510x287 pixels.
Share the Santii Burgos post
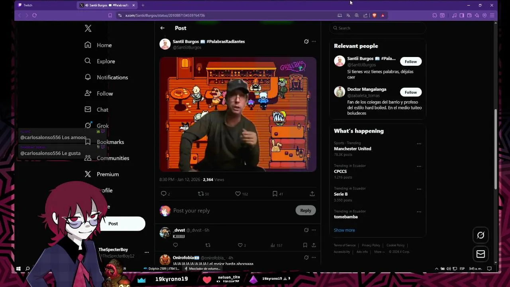(x=312, y=194)
